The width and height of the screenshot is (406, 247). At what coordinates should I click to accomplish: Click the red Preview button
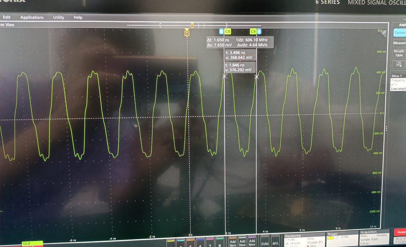[x=400, y=232]
